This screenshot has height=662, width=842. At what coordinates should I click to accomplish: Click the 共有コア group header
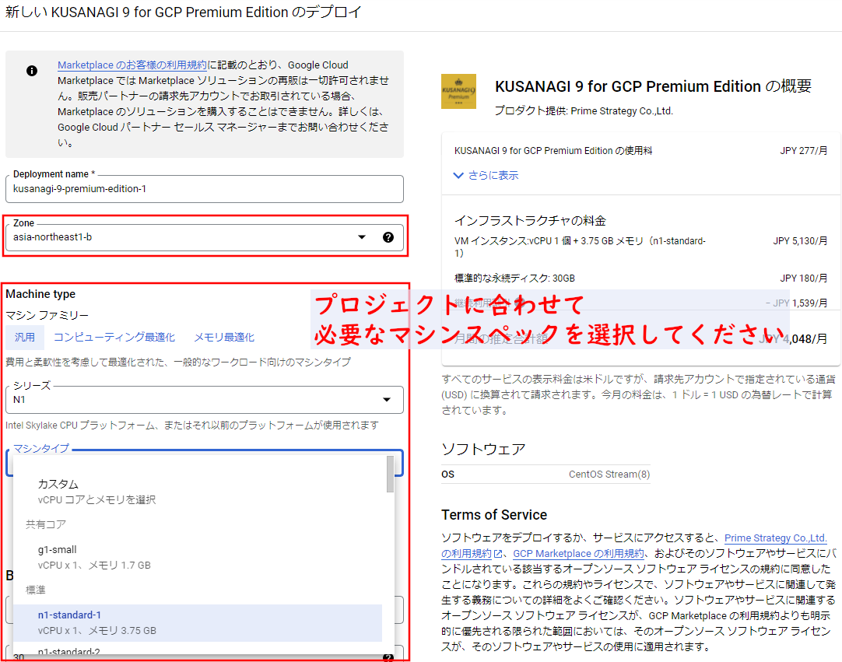tap(46, 524)
